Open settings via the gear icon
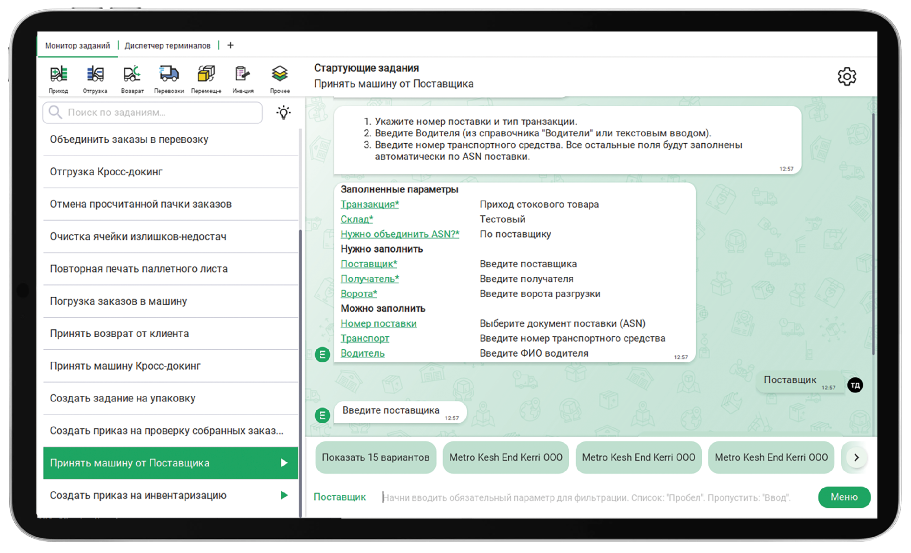This screenshot has height=553, width=911. pos(847,76)
